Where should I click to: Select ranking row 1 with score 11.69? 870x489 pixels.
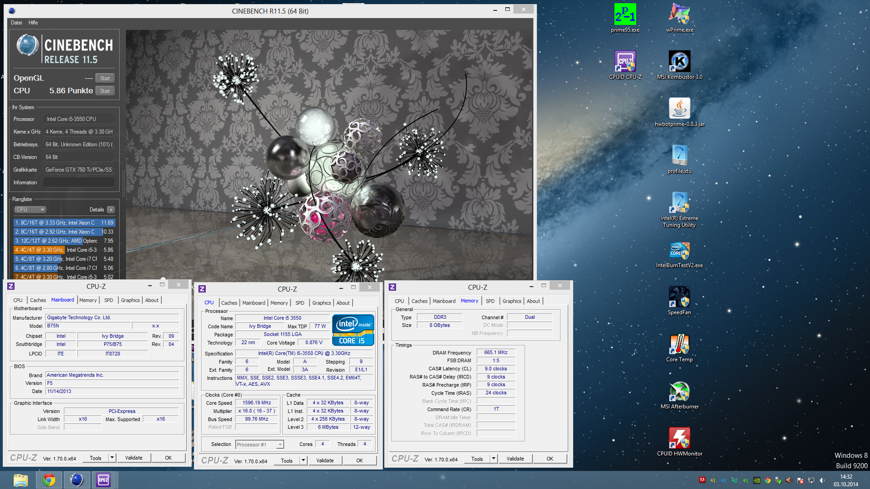pos(64,223)
